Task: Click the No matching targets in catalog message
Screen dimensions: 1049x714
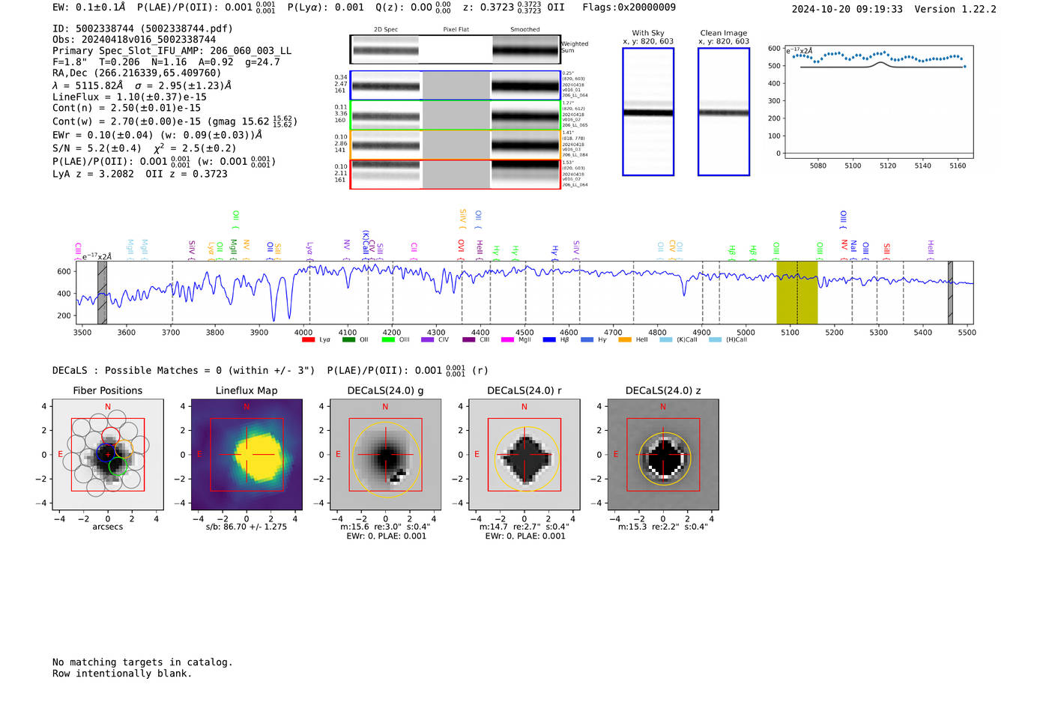Action: point(142,662)
